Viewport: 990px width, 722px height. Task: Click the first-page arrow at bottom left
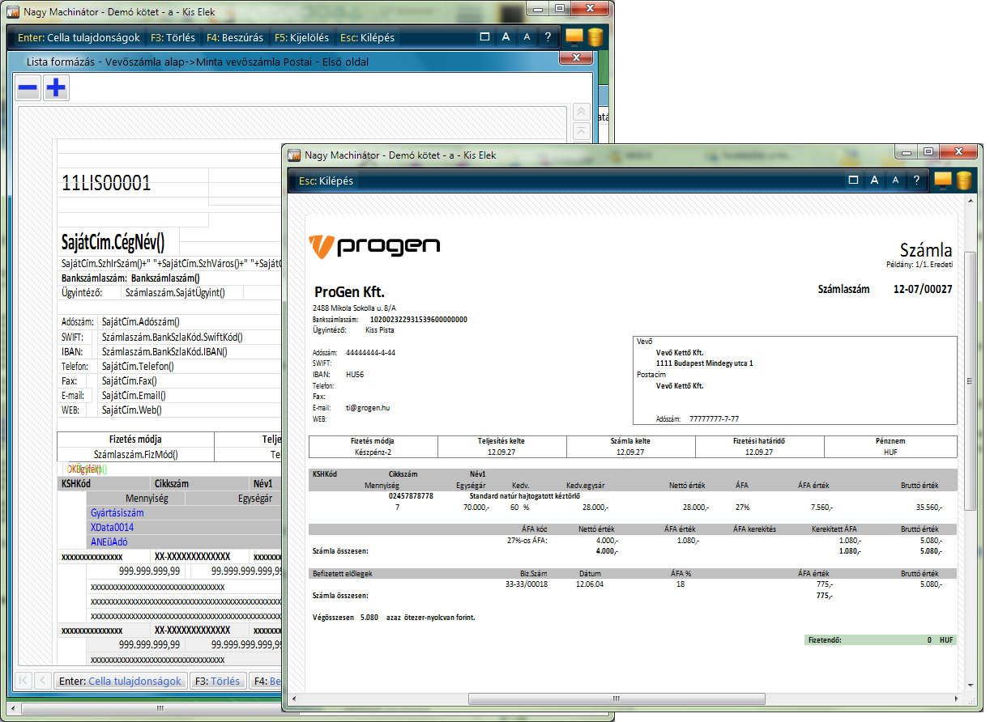pyautogui.click(x=23, y=681)
